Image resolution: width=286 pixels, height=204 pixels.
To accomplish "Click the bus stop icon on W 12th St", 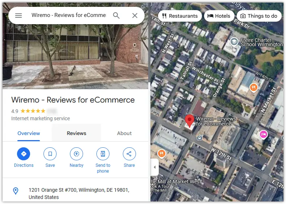I will 199,138.
